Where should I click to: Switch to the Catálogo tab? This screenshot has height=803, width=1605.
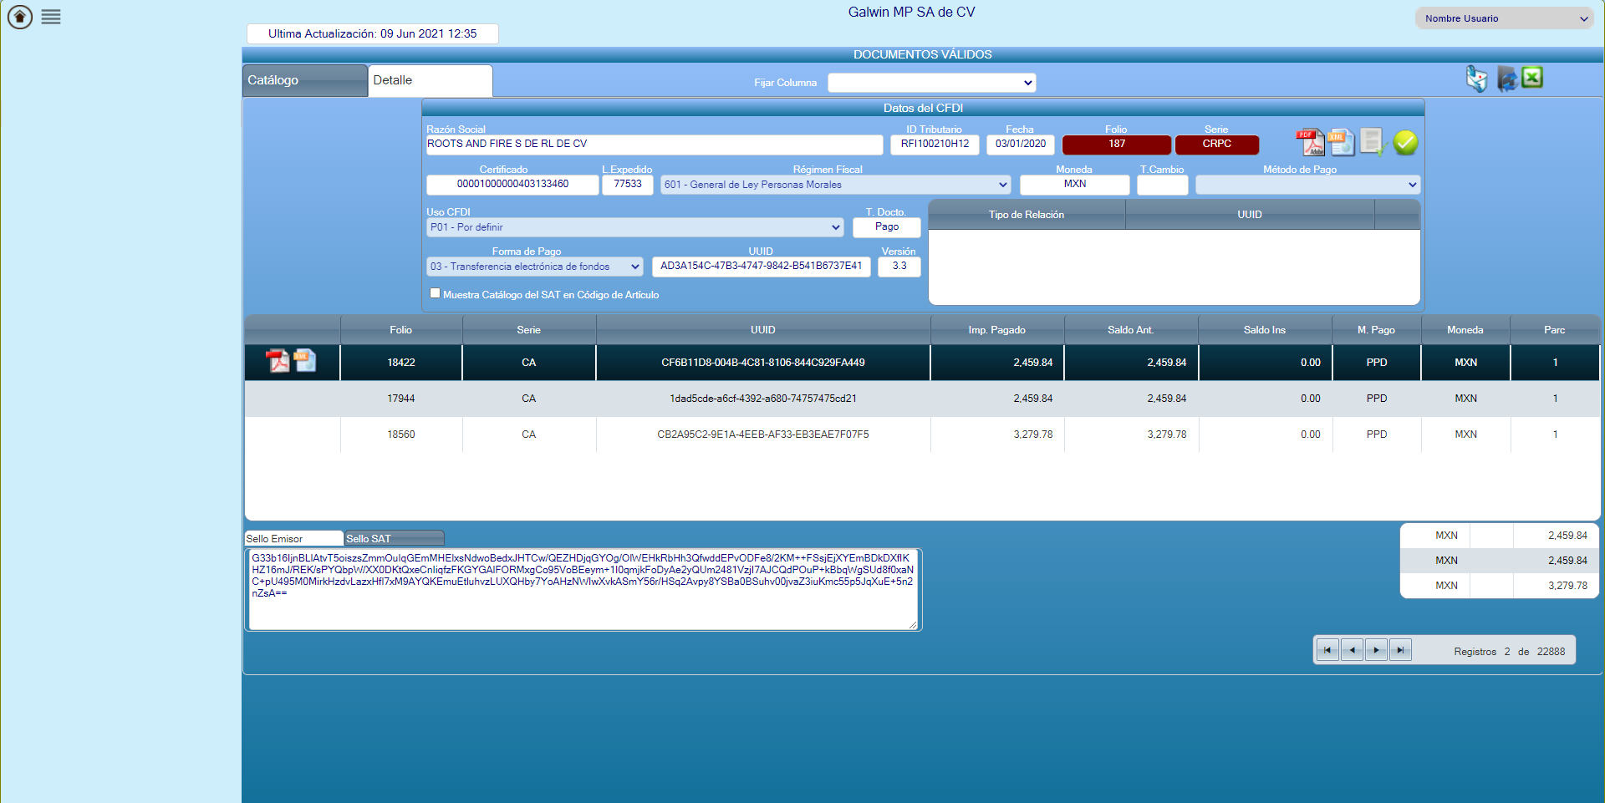(305, 80)
